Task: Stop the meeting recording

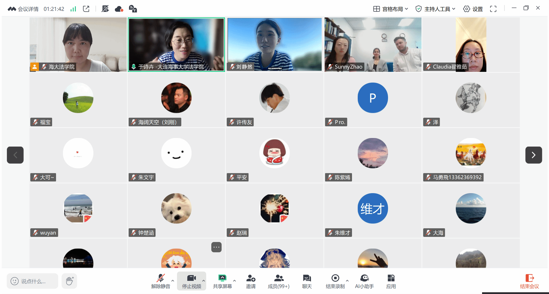Action: tap(335, 281)
